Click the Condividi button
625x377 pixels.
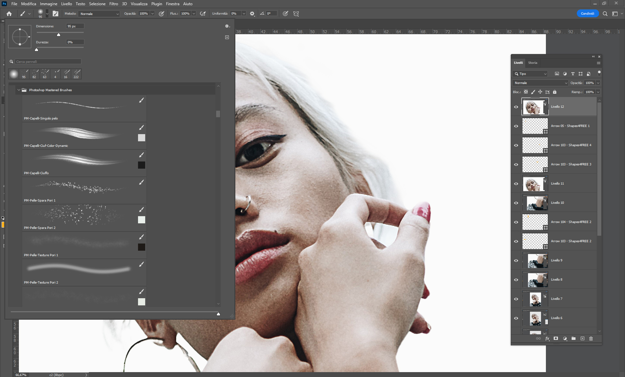coord(587,14)
